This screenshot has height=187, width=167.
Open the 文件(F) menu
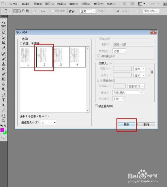point(14,4)
